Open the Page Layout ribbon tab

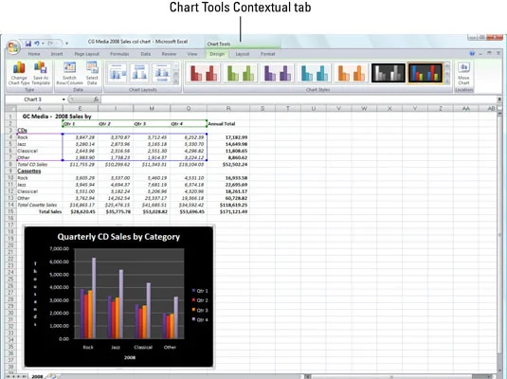point(86,54)
